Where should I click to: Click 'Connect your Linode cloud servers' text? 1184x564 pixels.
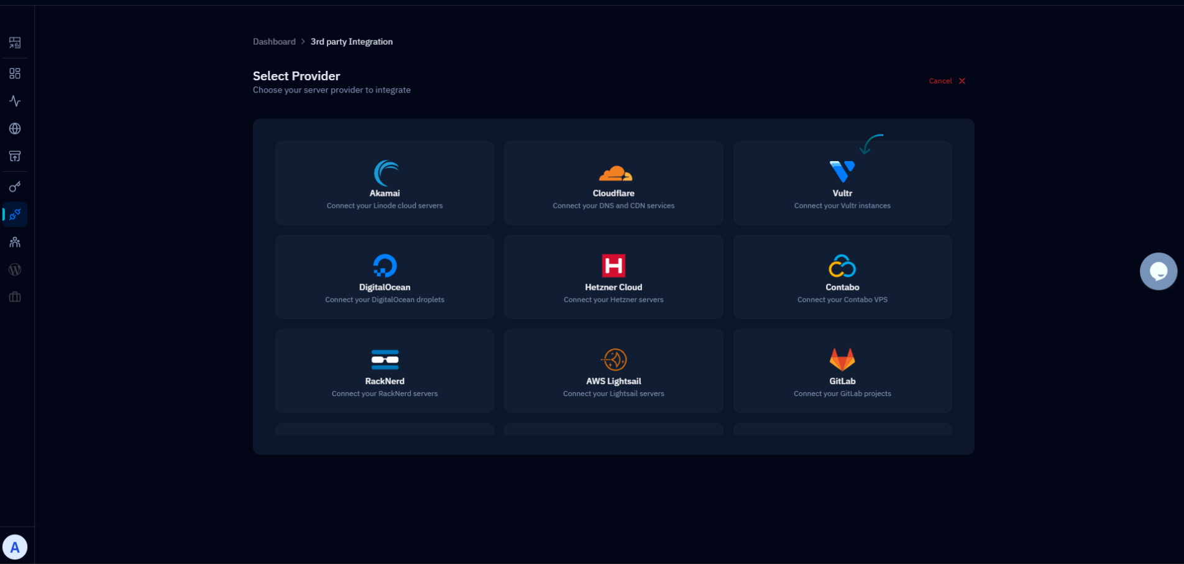pyautogui.click(x=385, y=206)
